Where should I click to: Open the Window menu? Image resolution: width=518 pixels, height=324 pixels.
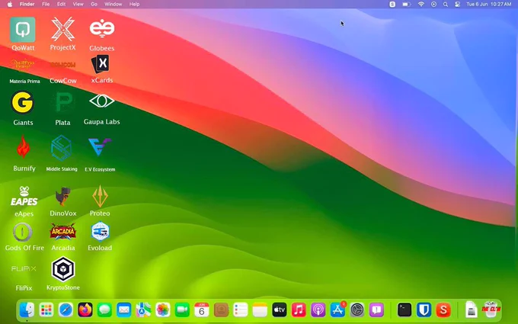[113, 4]
